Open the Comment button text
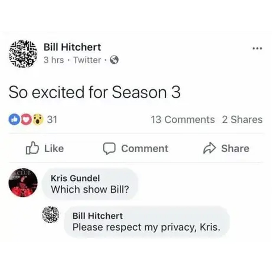 tap(145, 149)
